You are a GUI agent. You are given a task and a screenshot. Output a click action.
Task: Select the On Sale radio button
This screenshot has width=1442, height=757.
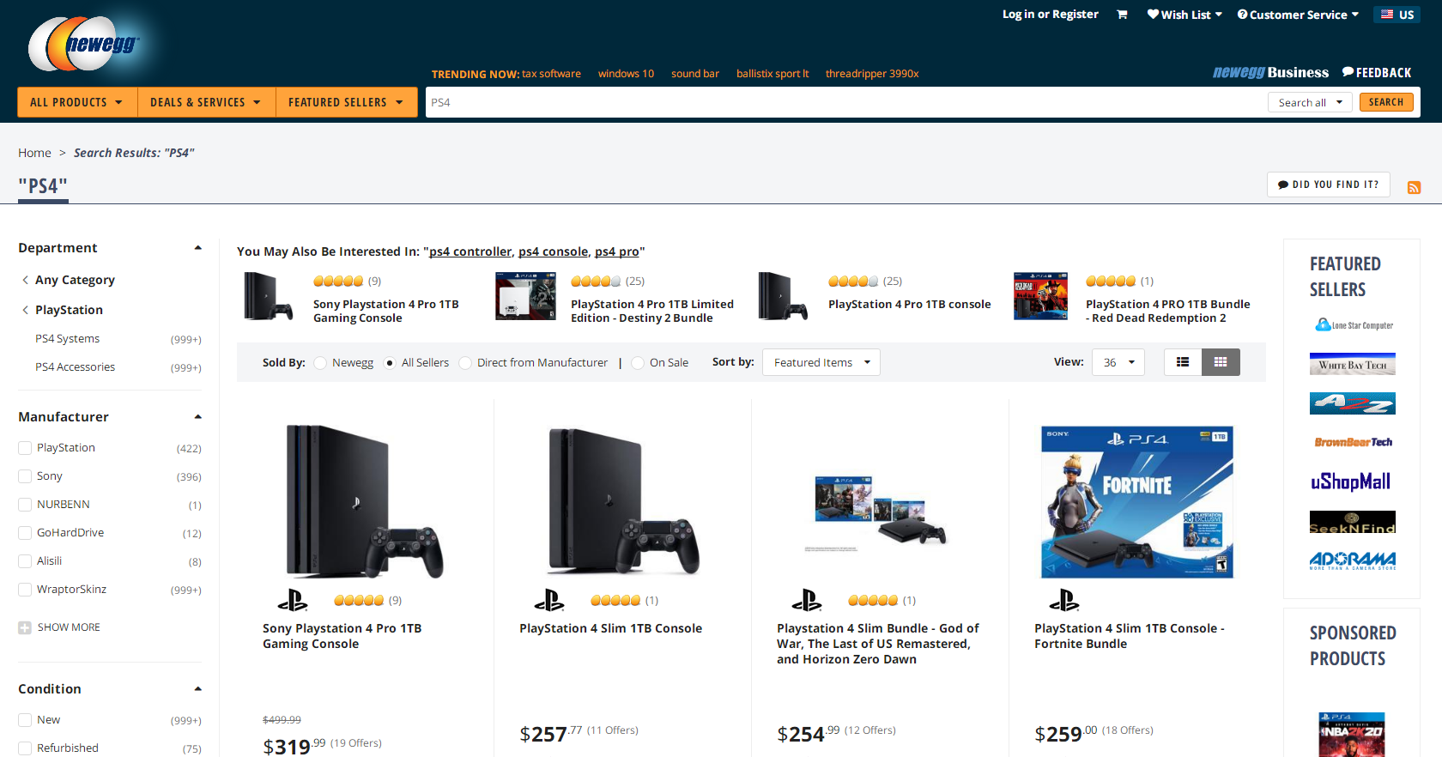coord(638,363)
